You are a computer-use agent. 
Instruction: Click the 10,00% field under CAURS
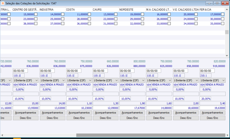coord(98,99)
